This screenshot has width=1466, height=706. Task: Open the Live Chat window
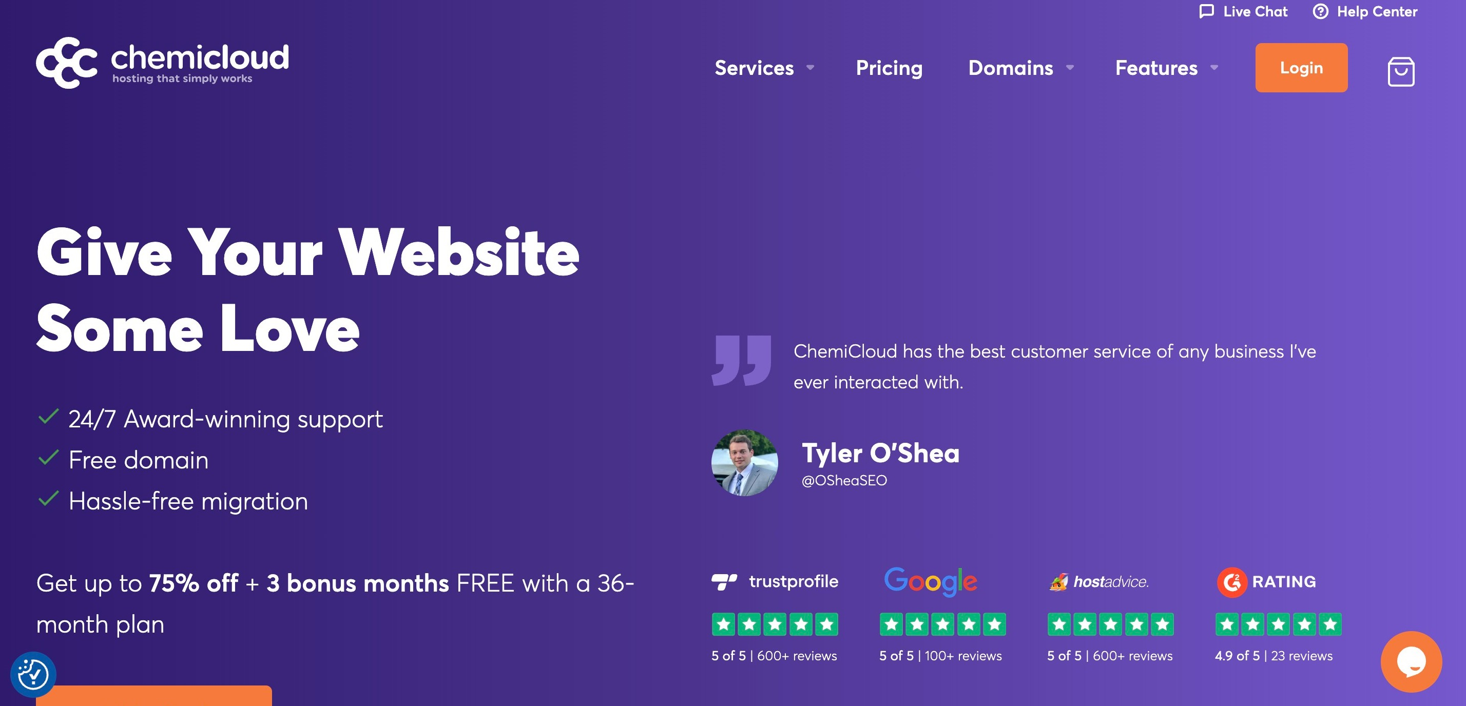(x=1242, y=12)
